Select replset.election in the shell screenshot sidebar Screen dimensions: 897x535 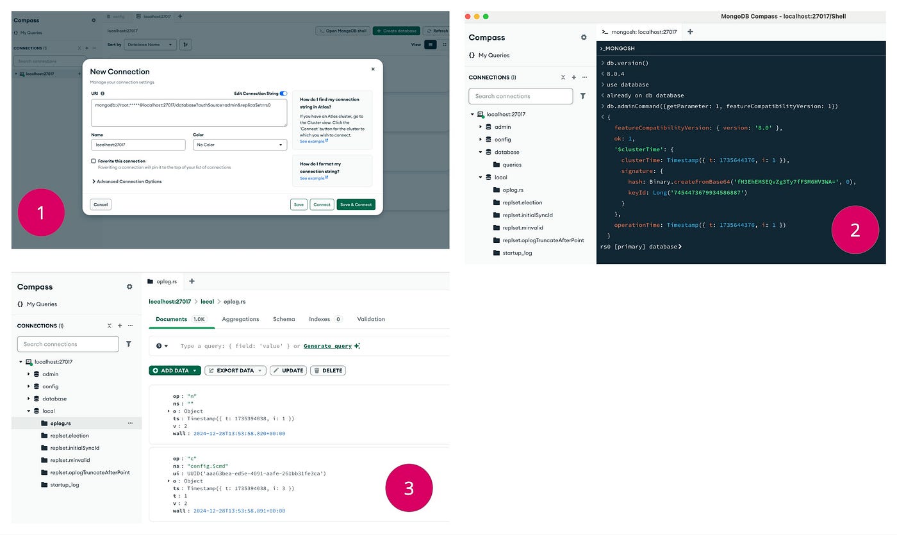(x=522, y=202)
